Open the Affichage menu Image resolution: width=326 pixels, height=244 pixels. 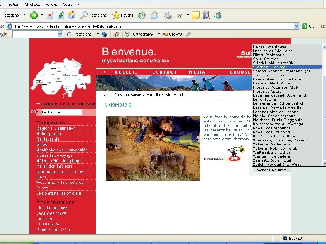[x=32, y=4]
